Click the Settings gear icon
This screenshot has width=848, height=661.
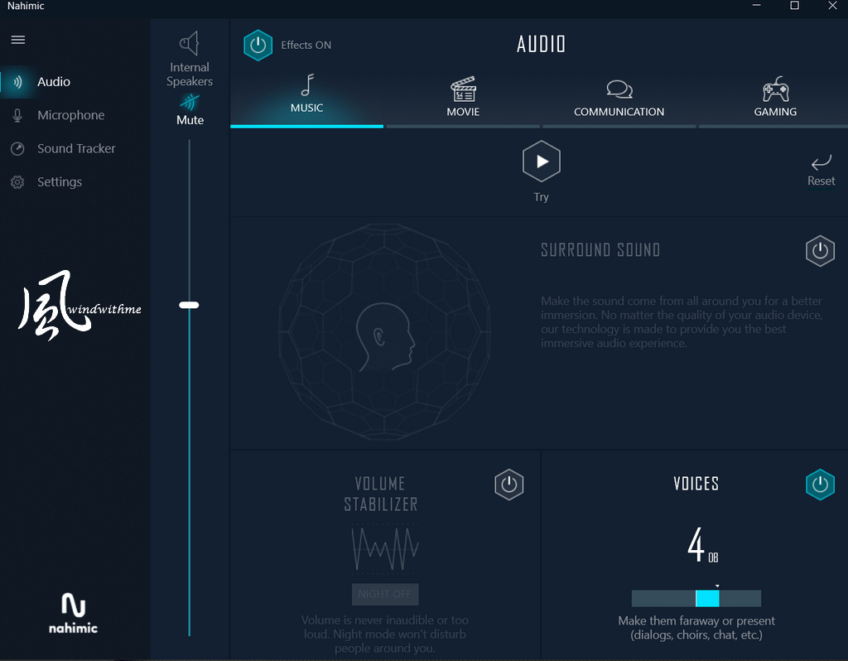pos(17,182)
